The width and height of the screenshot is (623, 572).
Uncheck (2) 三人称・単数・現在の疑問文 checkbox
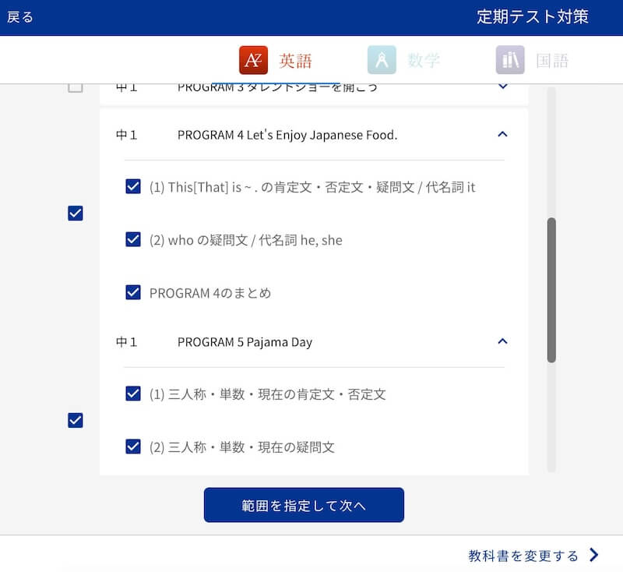click(133, 447)
